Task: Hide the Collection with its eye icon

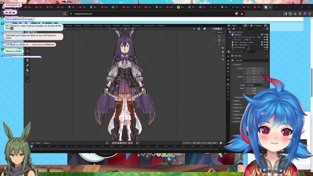Action: [x=265, y=35]
